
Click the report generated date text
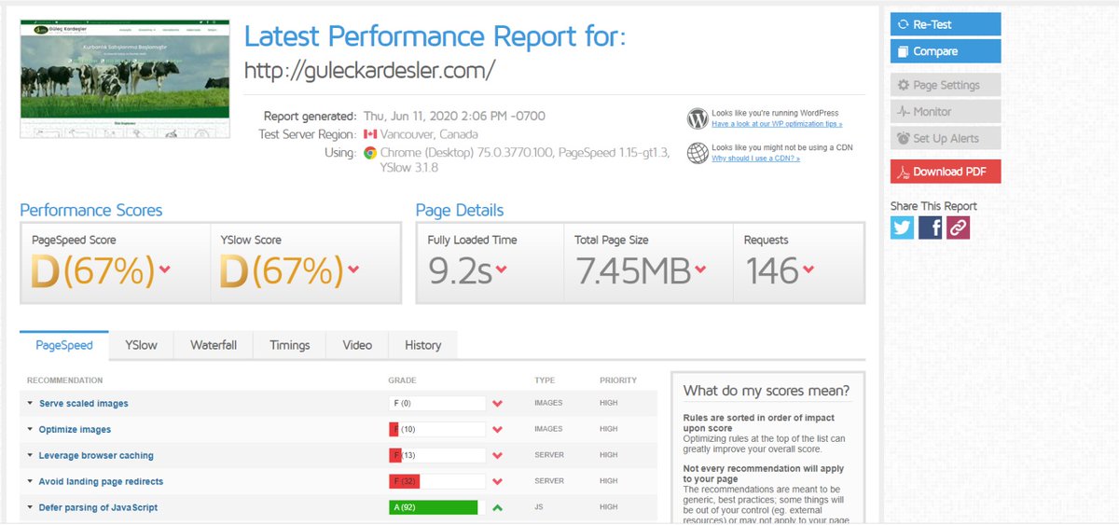coord(454,117)
